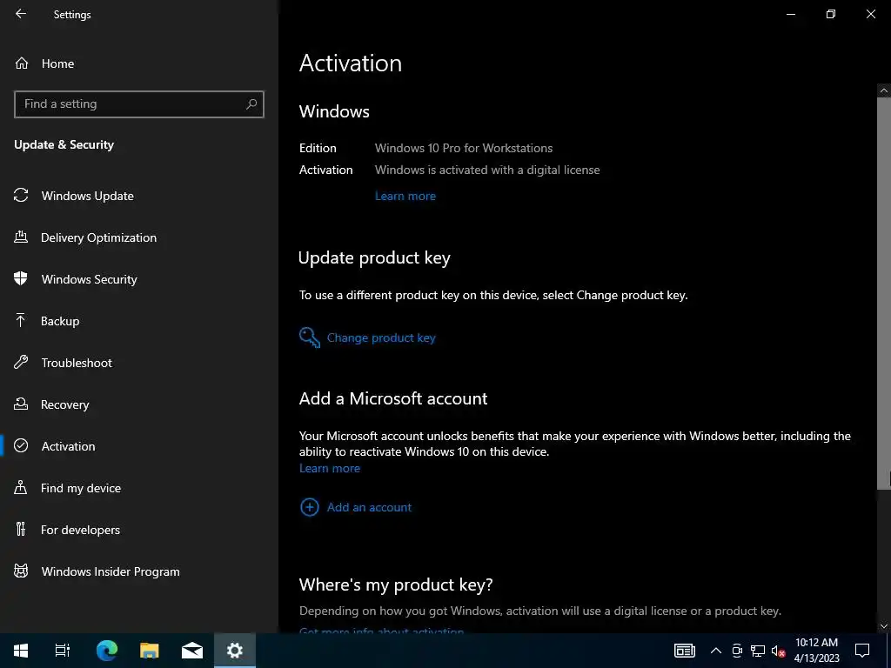
Task: Click the For developers tools icon
Action: click(21, 530)
